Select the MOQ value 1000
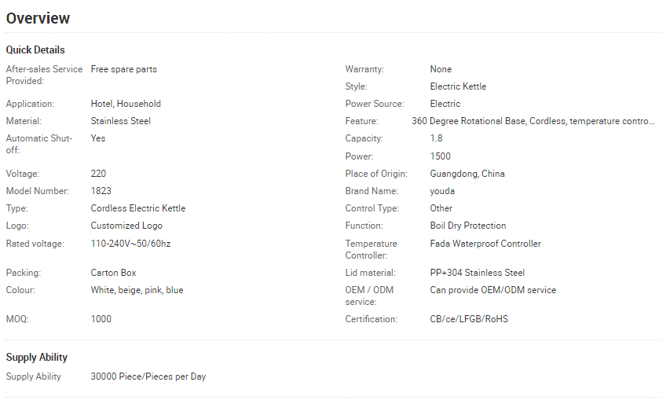Screen dimensions: 670x404 pyautogui.click(x=101, y=319)
